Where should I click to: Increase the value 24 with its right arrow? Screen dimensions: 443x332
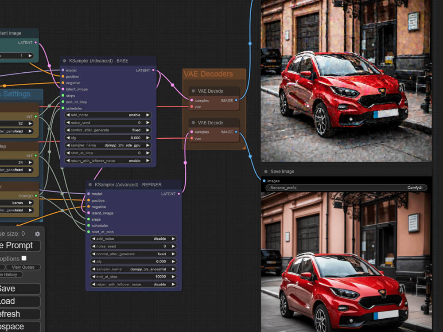click(30, 162)
